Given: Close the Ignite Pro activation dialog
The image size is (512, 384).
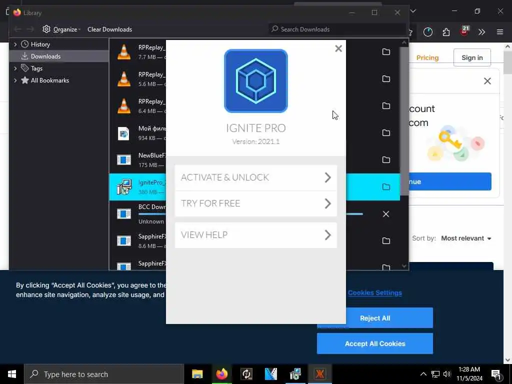Looking at the screenshot, I should click(338, 48).
